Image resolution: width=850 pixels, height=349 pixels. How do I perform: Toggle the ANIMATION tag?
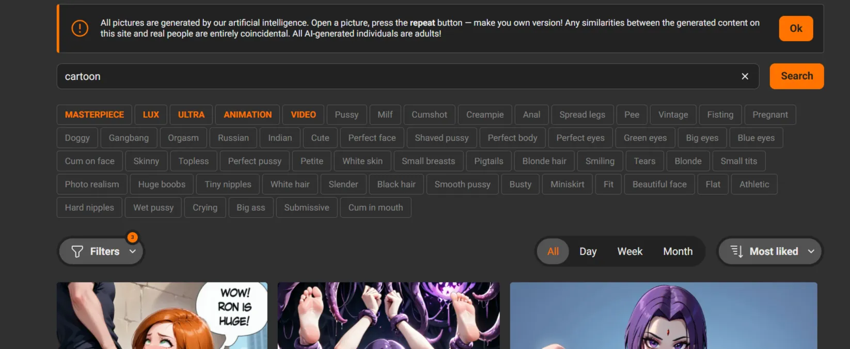pos(247,115)
